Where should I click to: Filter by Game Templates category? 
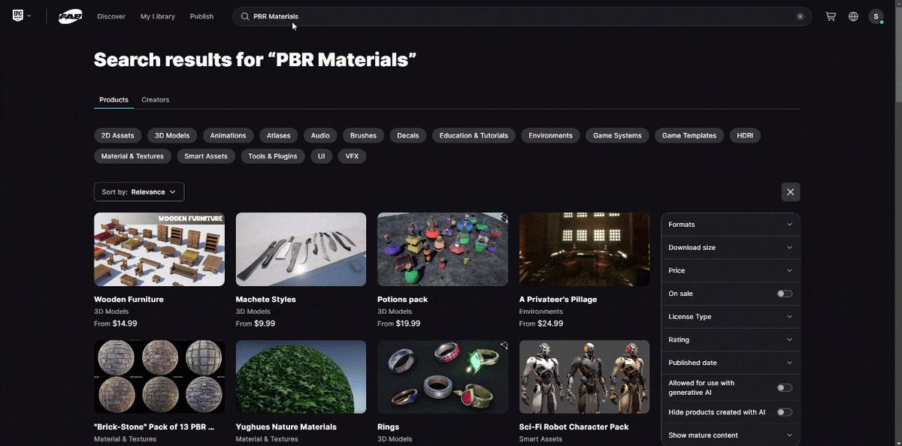(690, 136)
